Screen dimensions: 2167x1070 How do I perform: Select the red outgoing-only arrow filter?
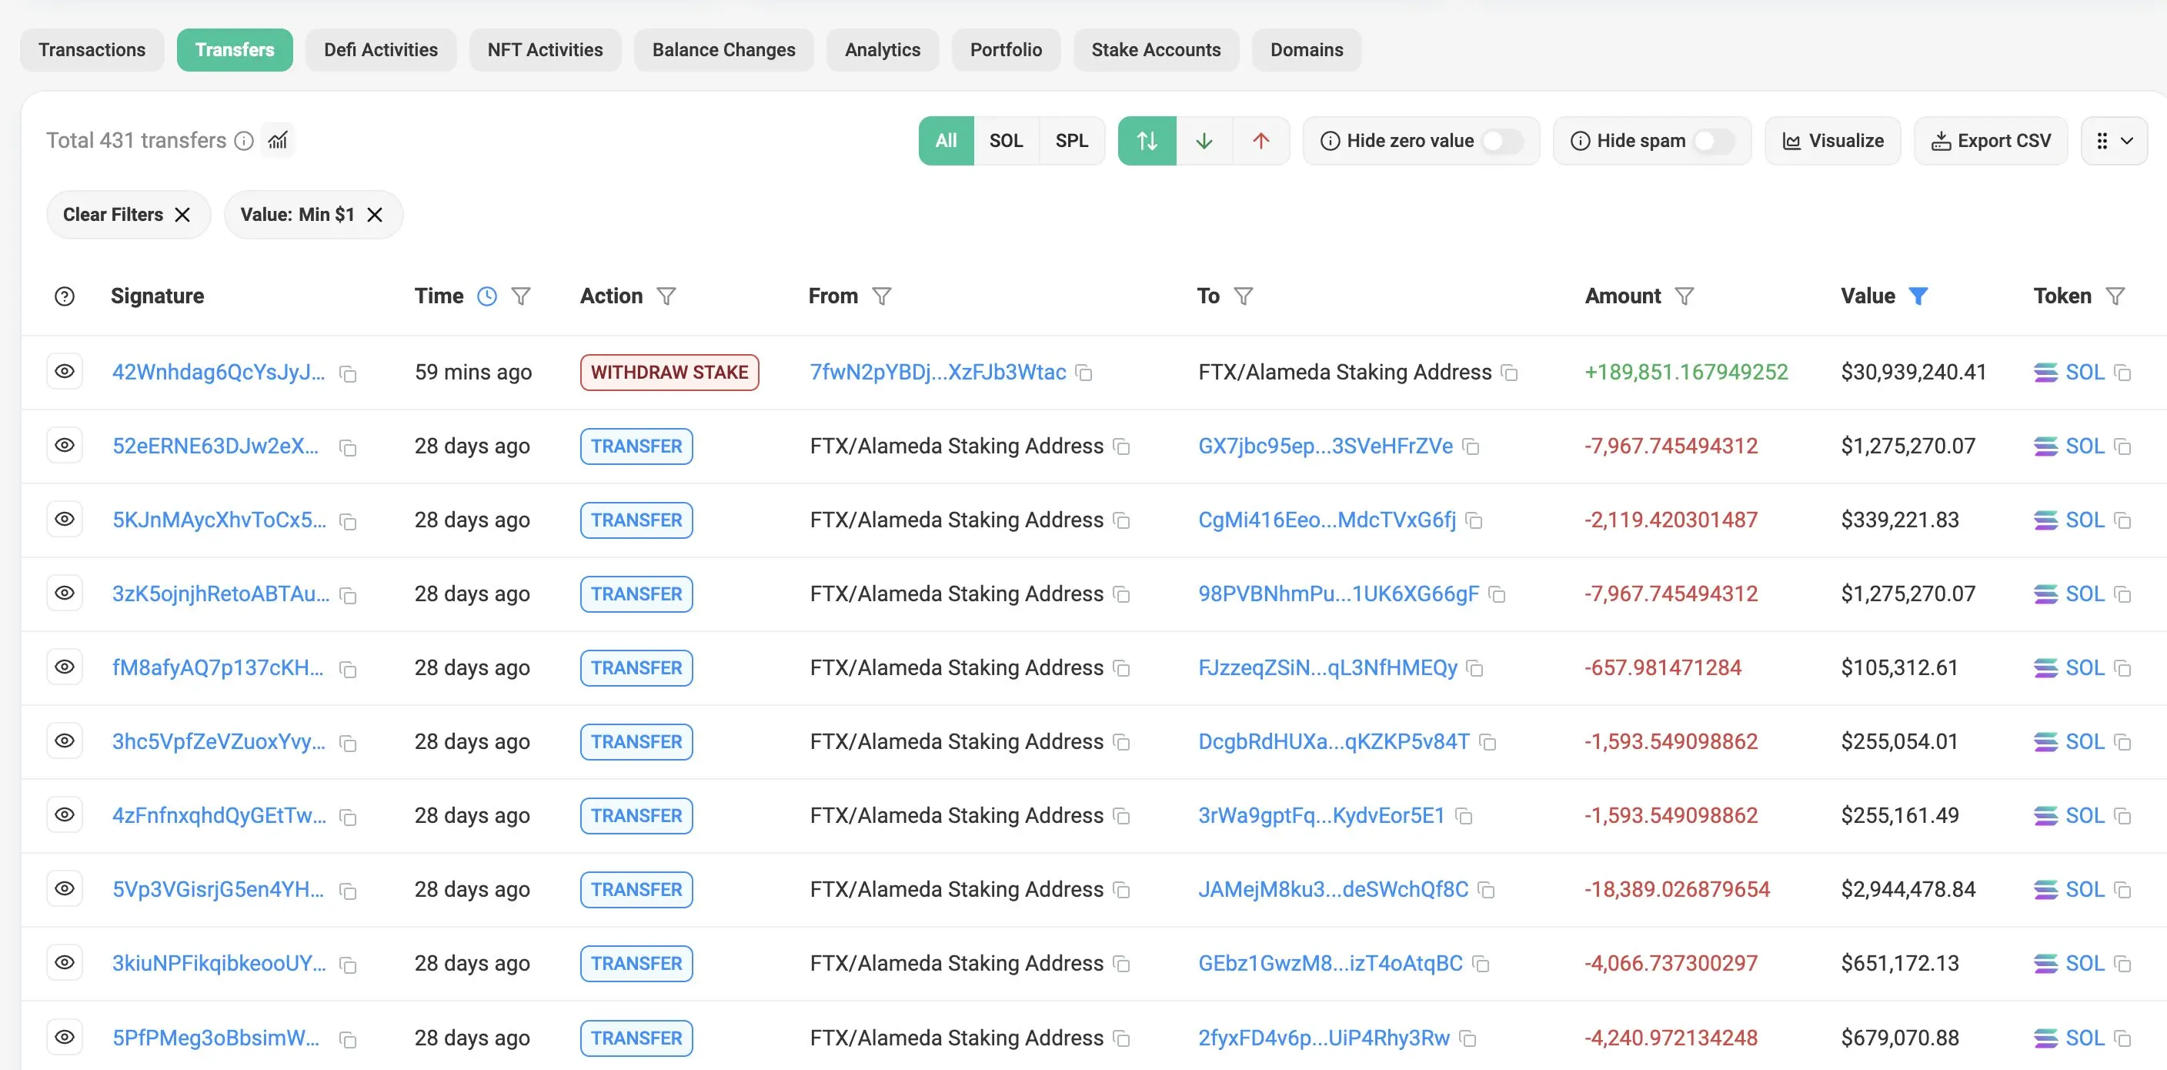point(1260,140)
